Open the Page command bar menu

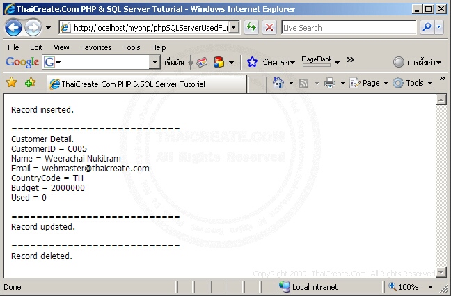pyautogui.click(x=368, y=83)
